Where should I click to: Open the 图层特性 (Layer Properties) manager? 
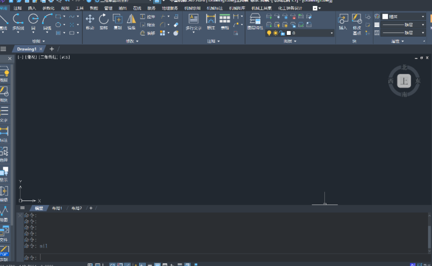(x=255, y=22)
